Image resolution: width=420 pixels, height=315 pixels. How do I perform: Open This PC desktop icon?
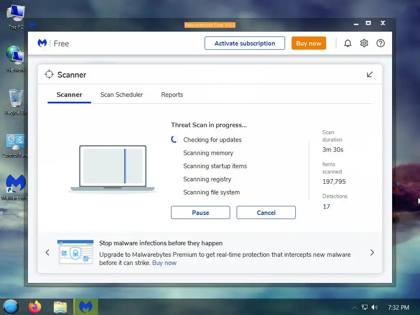click(16, 16)
